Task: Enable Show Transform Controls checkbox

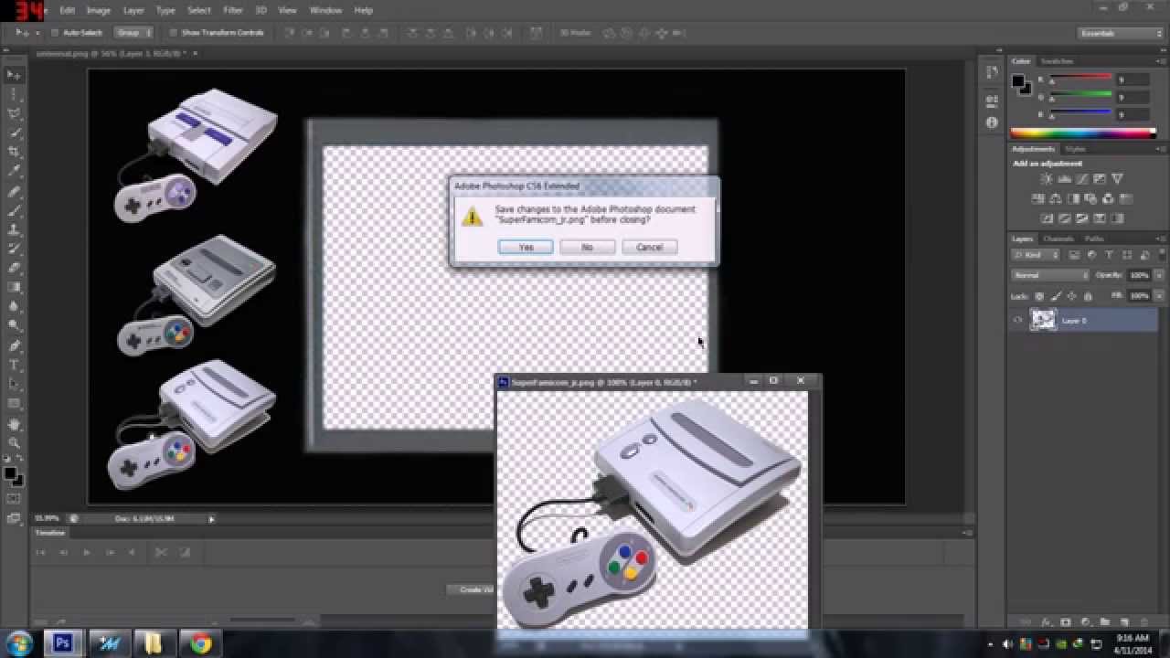Action: 173,33
